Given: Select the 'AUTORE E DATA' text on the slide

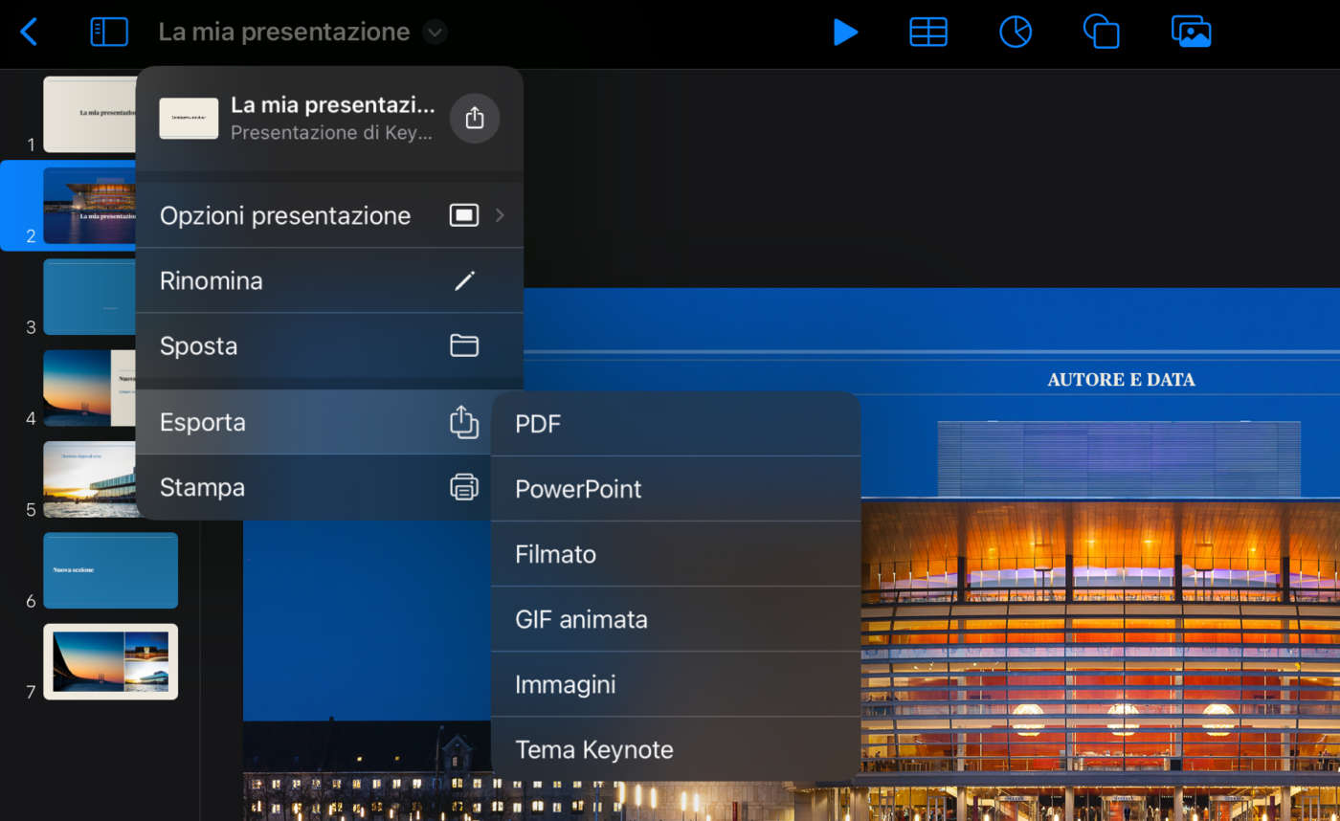Looking at the screenshot, I should [x=1121, y=380].
